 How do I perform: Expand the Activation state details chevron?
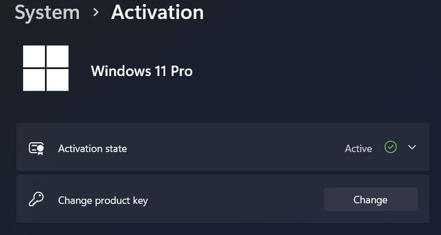point(412,147)
